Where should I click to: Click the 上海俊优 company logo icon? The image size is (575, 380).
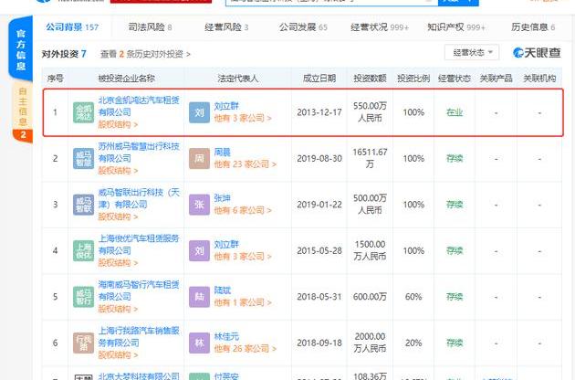pos(84,250)
